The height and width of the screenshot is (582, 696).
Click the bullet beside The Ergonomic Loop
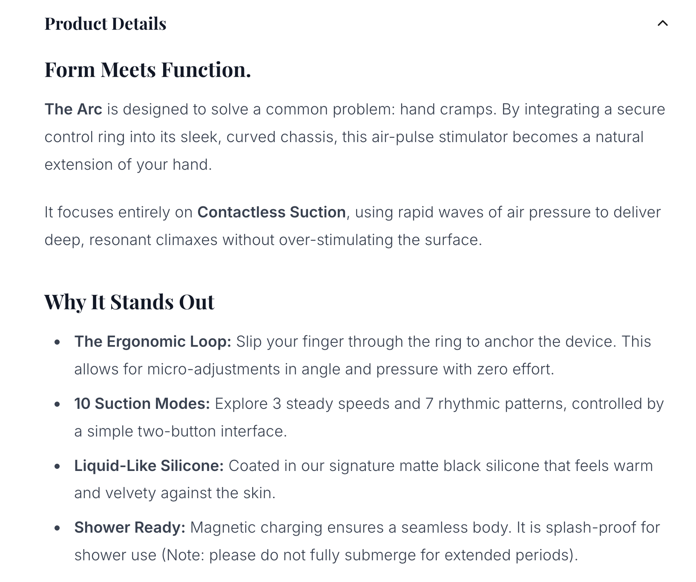(58, 342)
